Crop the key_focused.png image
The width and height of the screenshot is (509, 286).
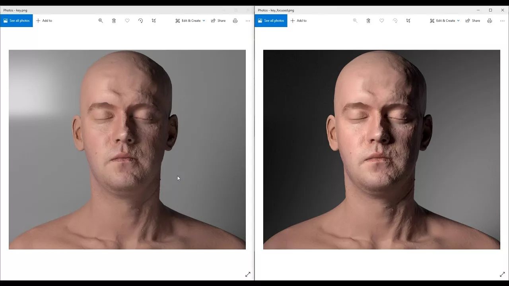coord(408,21)
